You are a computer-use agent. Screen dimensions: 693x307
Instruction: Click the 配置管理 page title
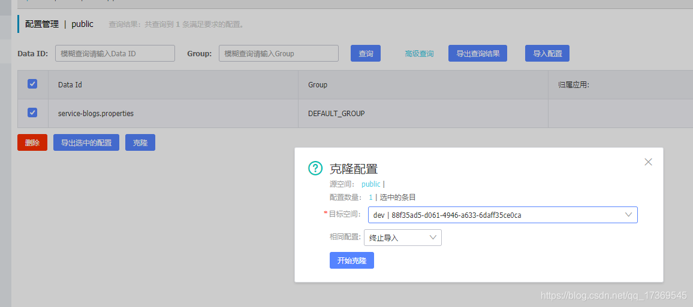pos(42,24)
